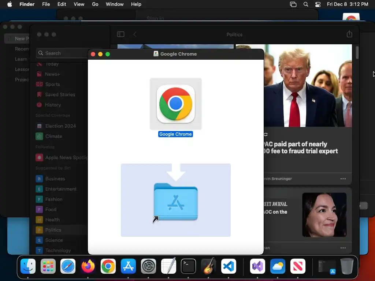This screenshot has width=375, height=281.
Task: Select the Google Chrome app icon in installer window
Action: (x=176, y=104)
